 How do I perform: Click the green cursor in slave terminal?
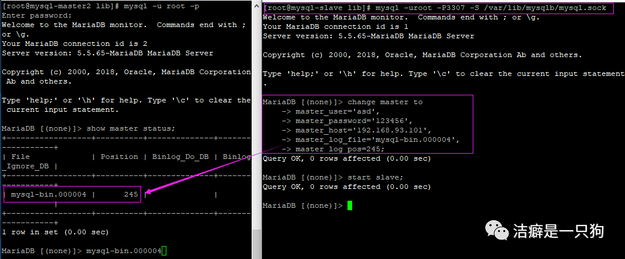(x=350, y=205)
